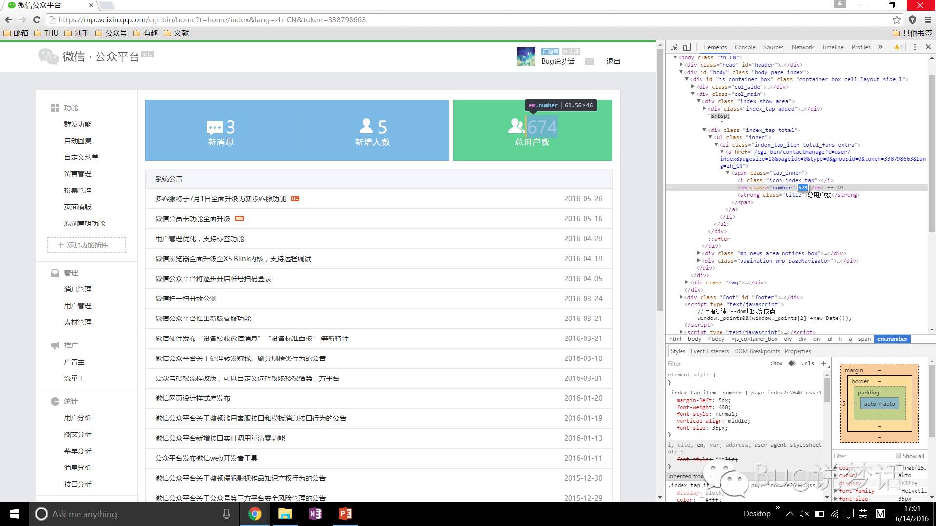Bookmark this page with the star icon
Viewport: 936px width, 526px height.
pos(897,20)
